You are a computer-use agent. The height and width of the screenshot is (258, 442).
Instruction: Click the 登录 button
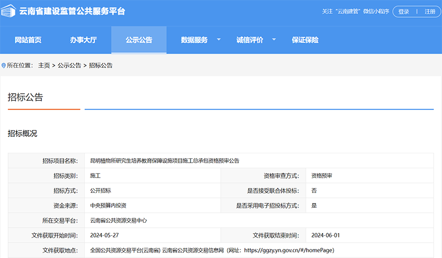(x=404, y=12)
